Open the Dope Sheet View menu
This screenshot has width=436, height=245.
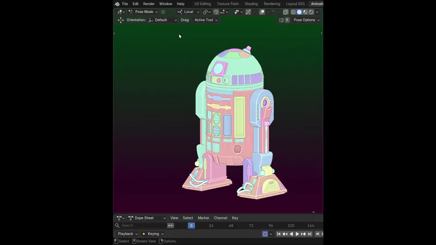(174, 218)
